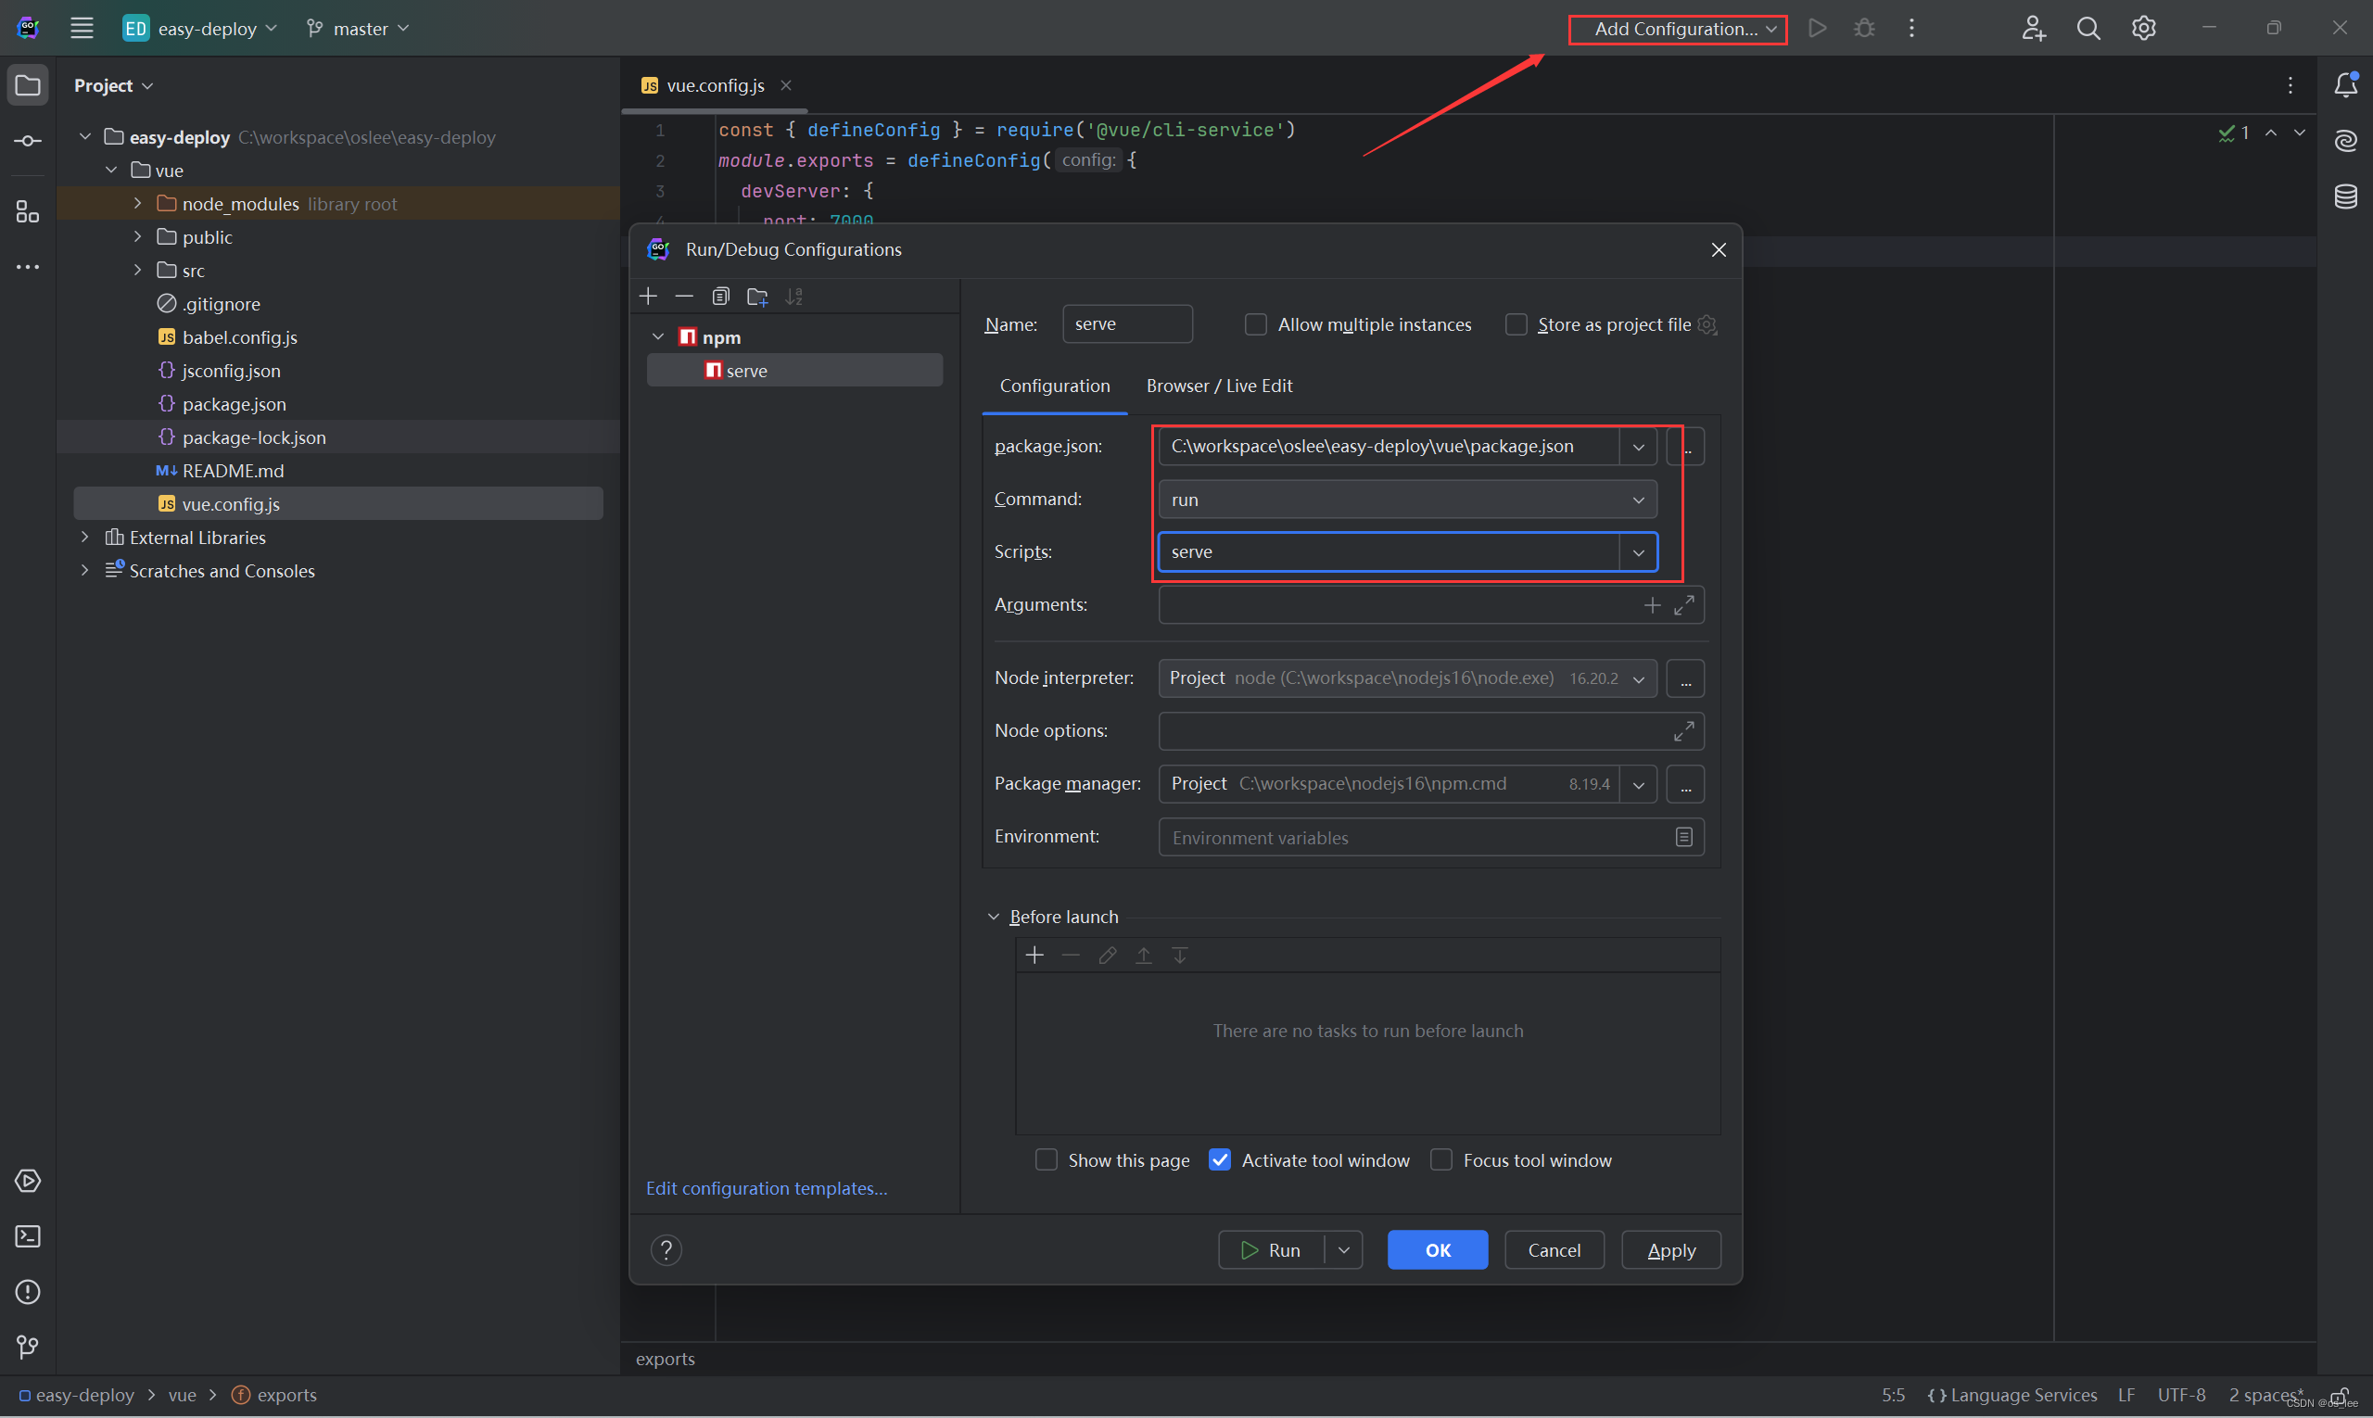Select Configuration tab

tap(1055, 385)
